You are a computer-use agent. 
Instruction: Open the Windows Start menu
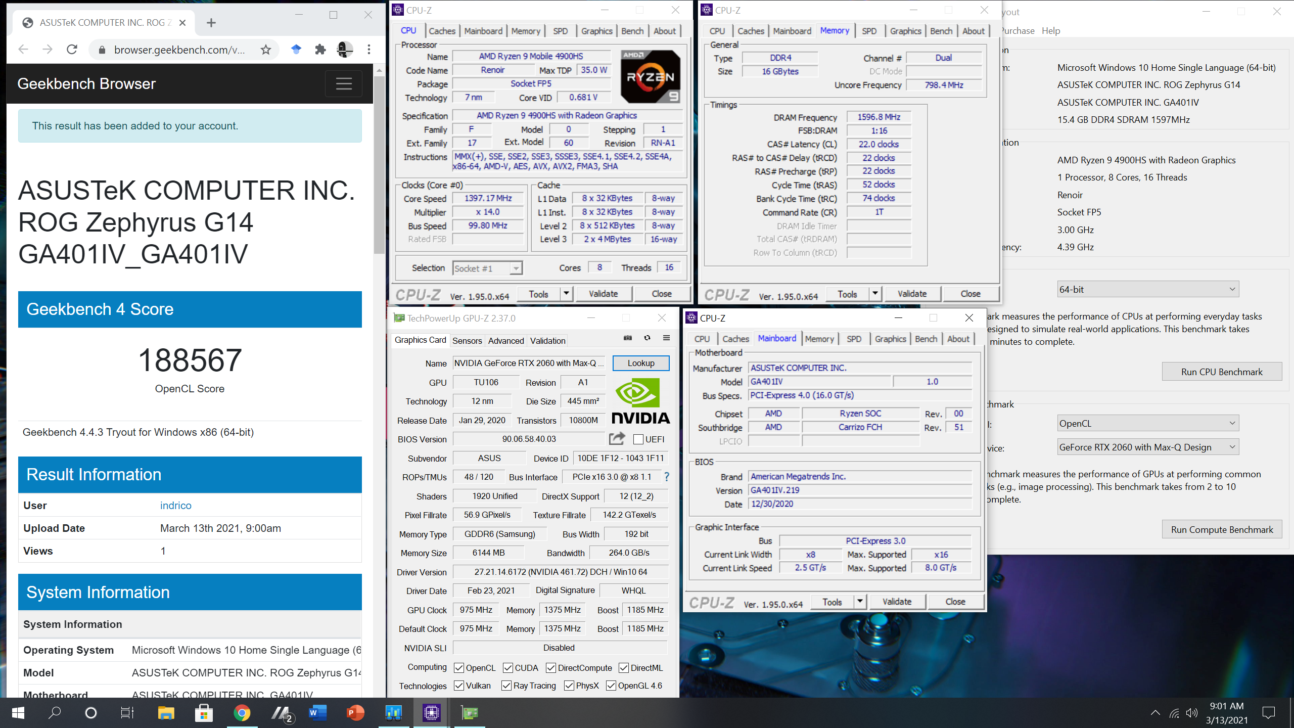[x=18, y=713]
